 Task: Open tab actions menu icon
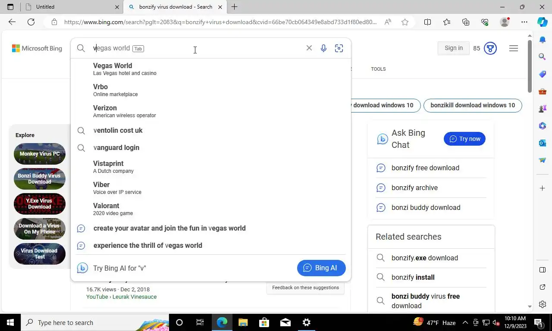click(x=10, y=7)
